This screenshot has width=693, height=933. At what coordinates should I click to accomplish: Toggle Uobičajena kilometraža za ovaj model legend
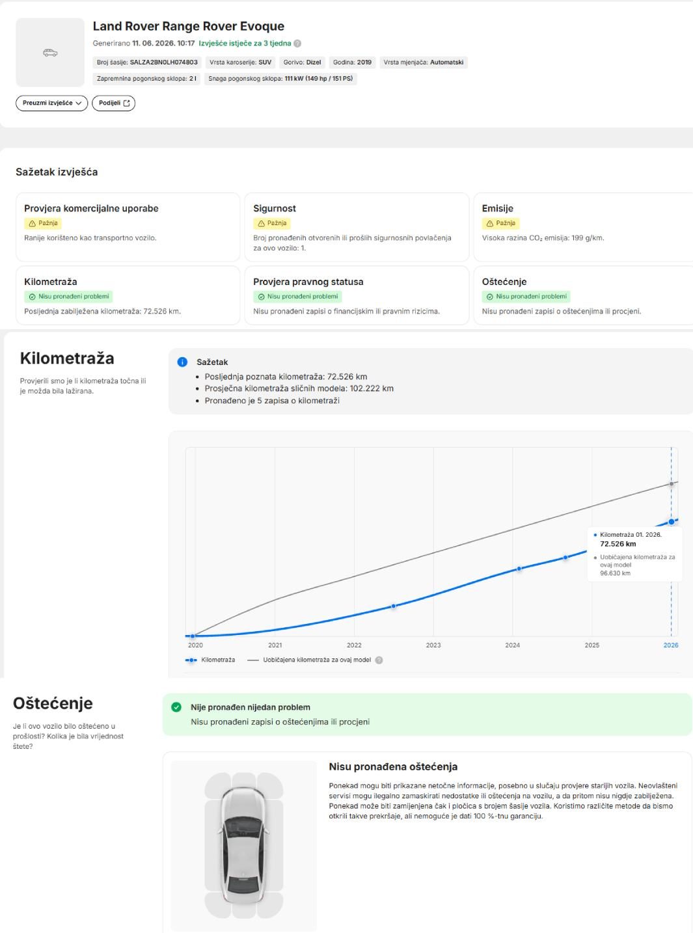point(310,660)
